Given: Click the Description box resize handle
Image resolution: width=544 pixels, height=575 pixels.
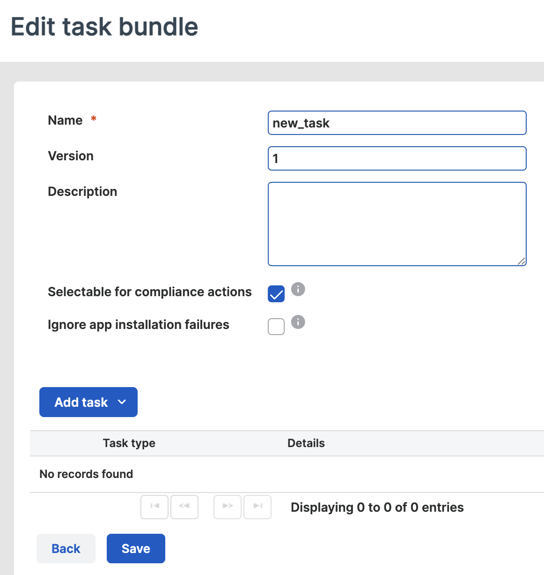Looking at the screenshot, I should click(x=522, y=262).
